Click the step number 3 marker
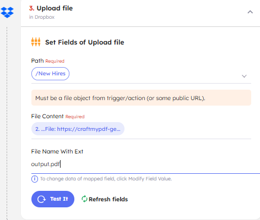The height and width of the screenshot is (220, 260). [31, 8]
